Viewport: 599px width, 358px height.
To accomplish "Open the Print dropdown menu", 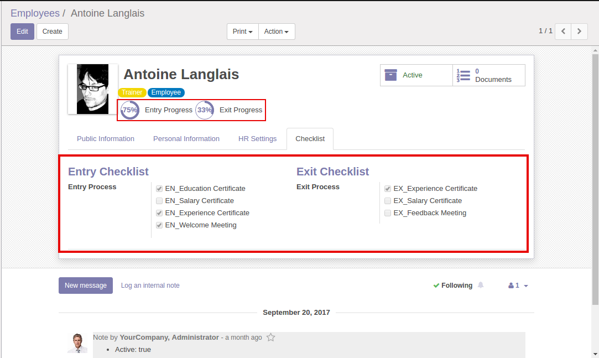I will click(243, 32).
